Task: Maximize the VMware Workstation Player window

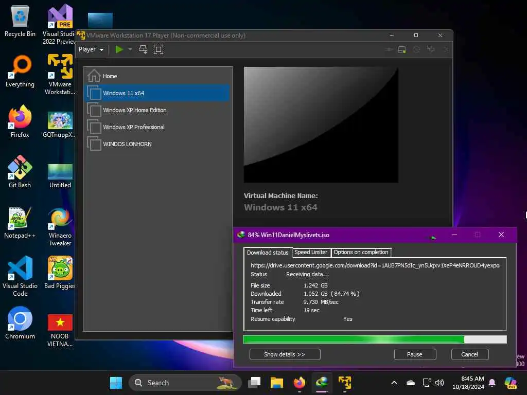Action: (416, 35)
